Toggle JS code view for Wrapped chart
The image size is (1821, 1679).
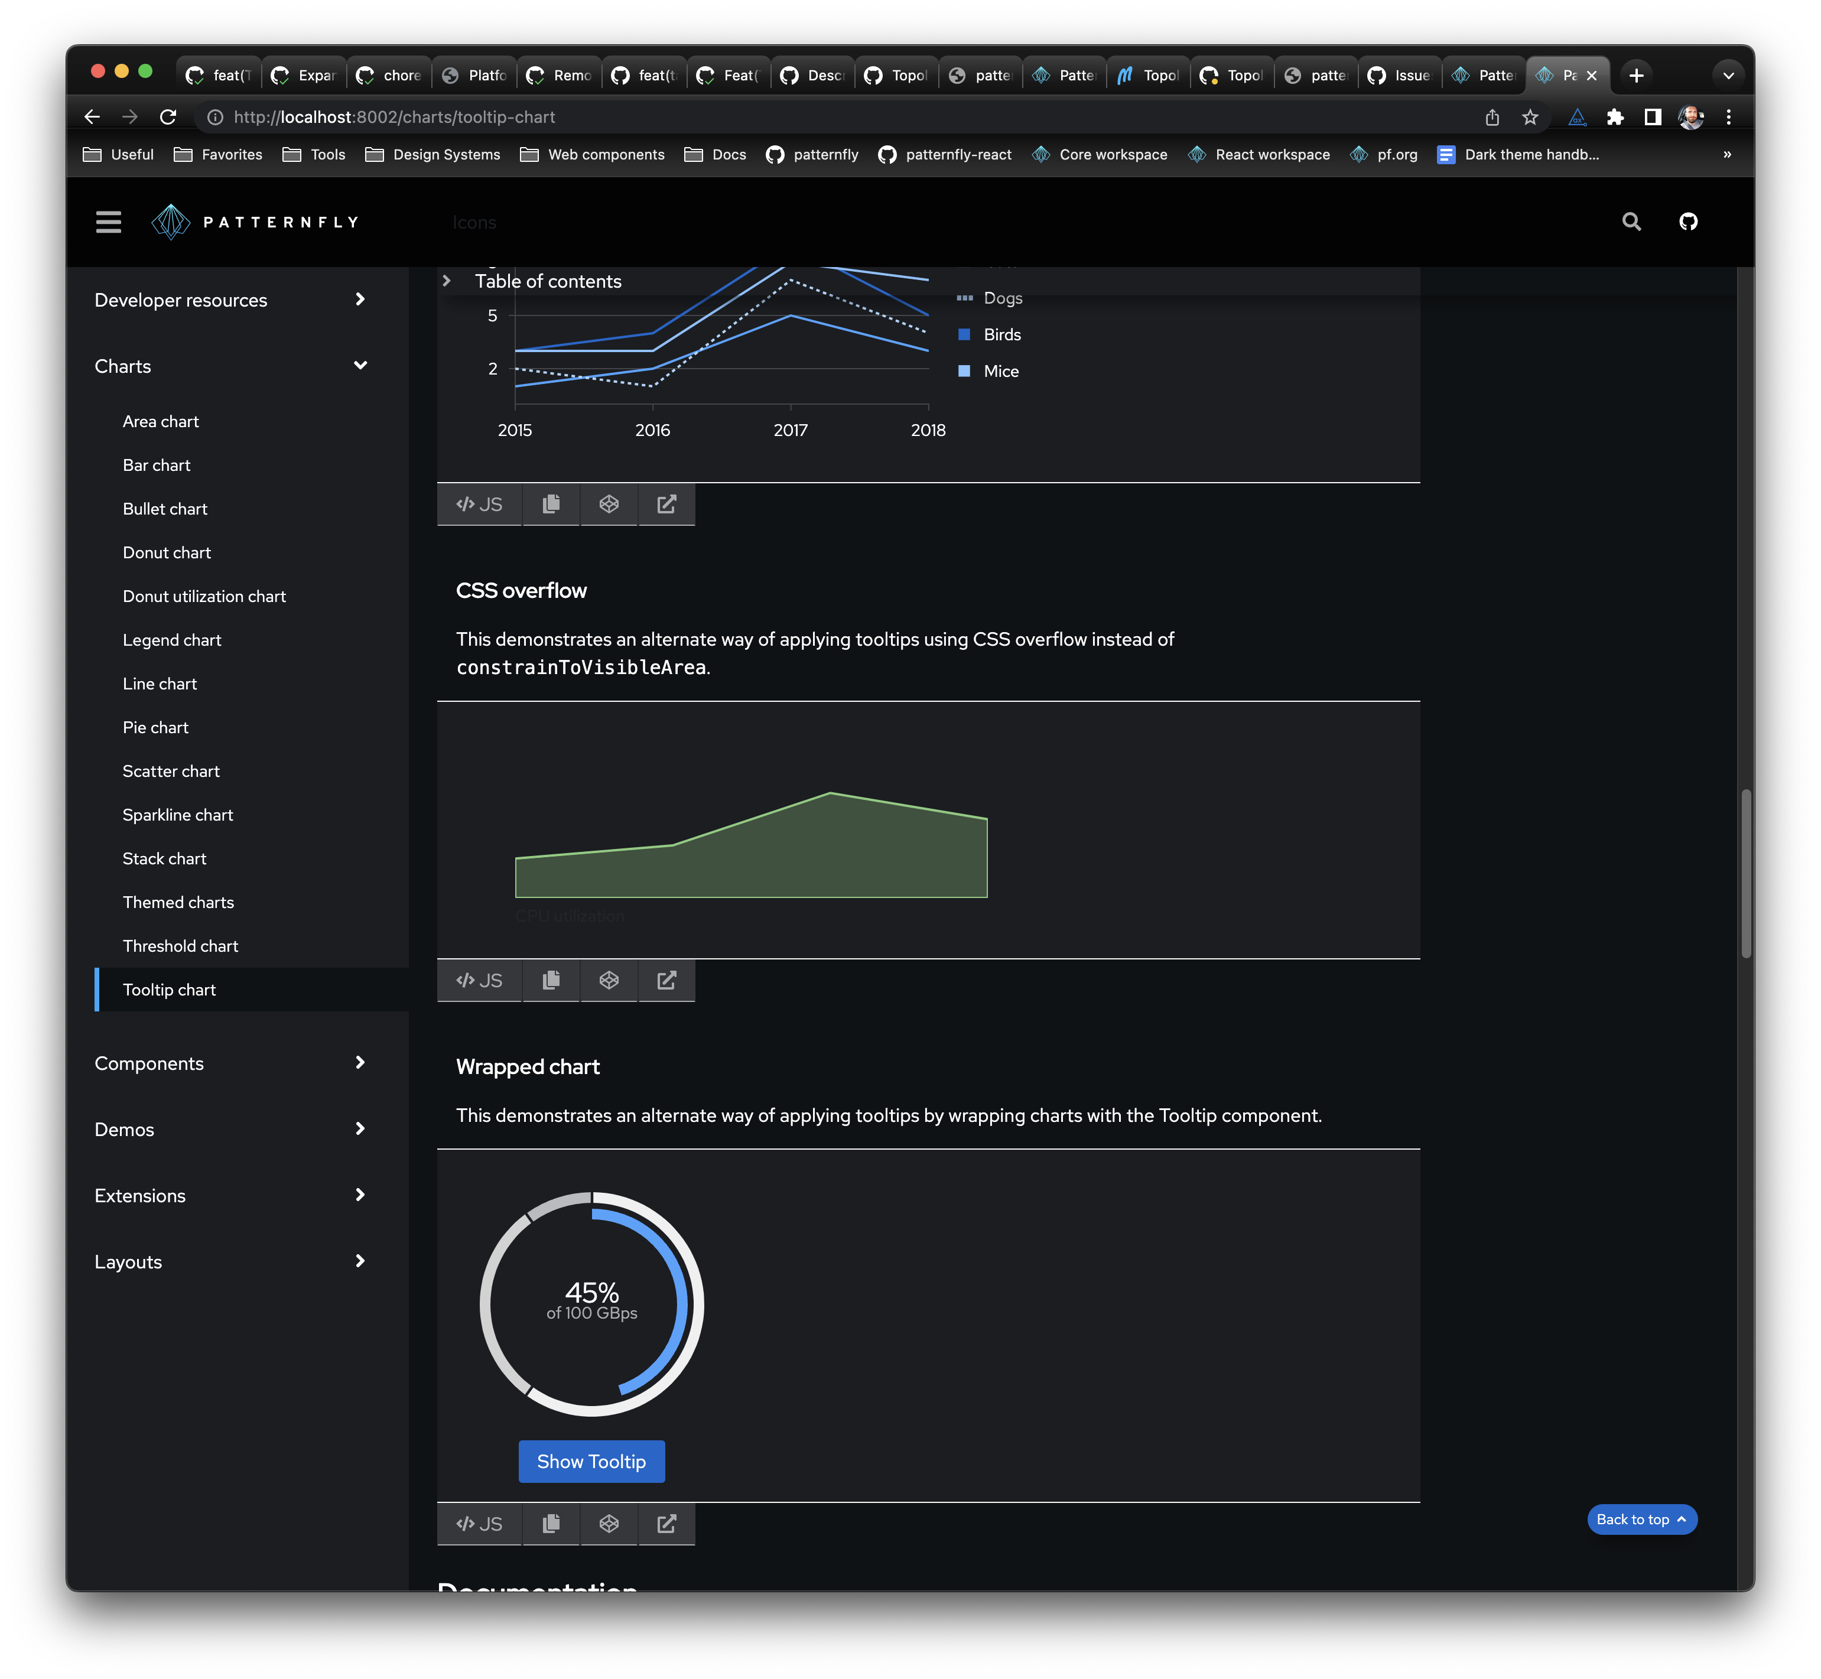(x=479, y=1524)
